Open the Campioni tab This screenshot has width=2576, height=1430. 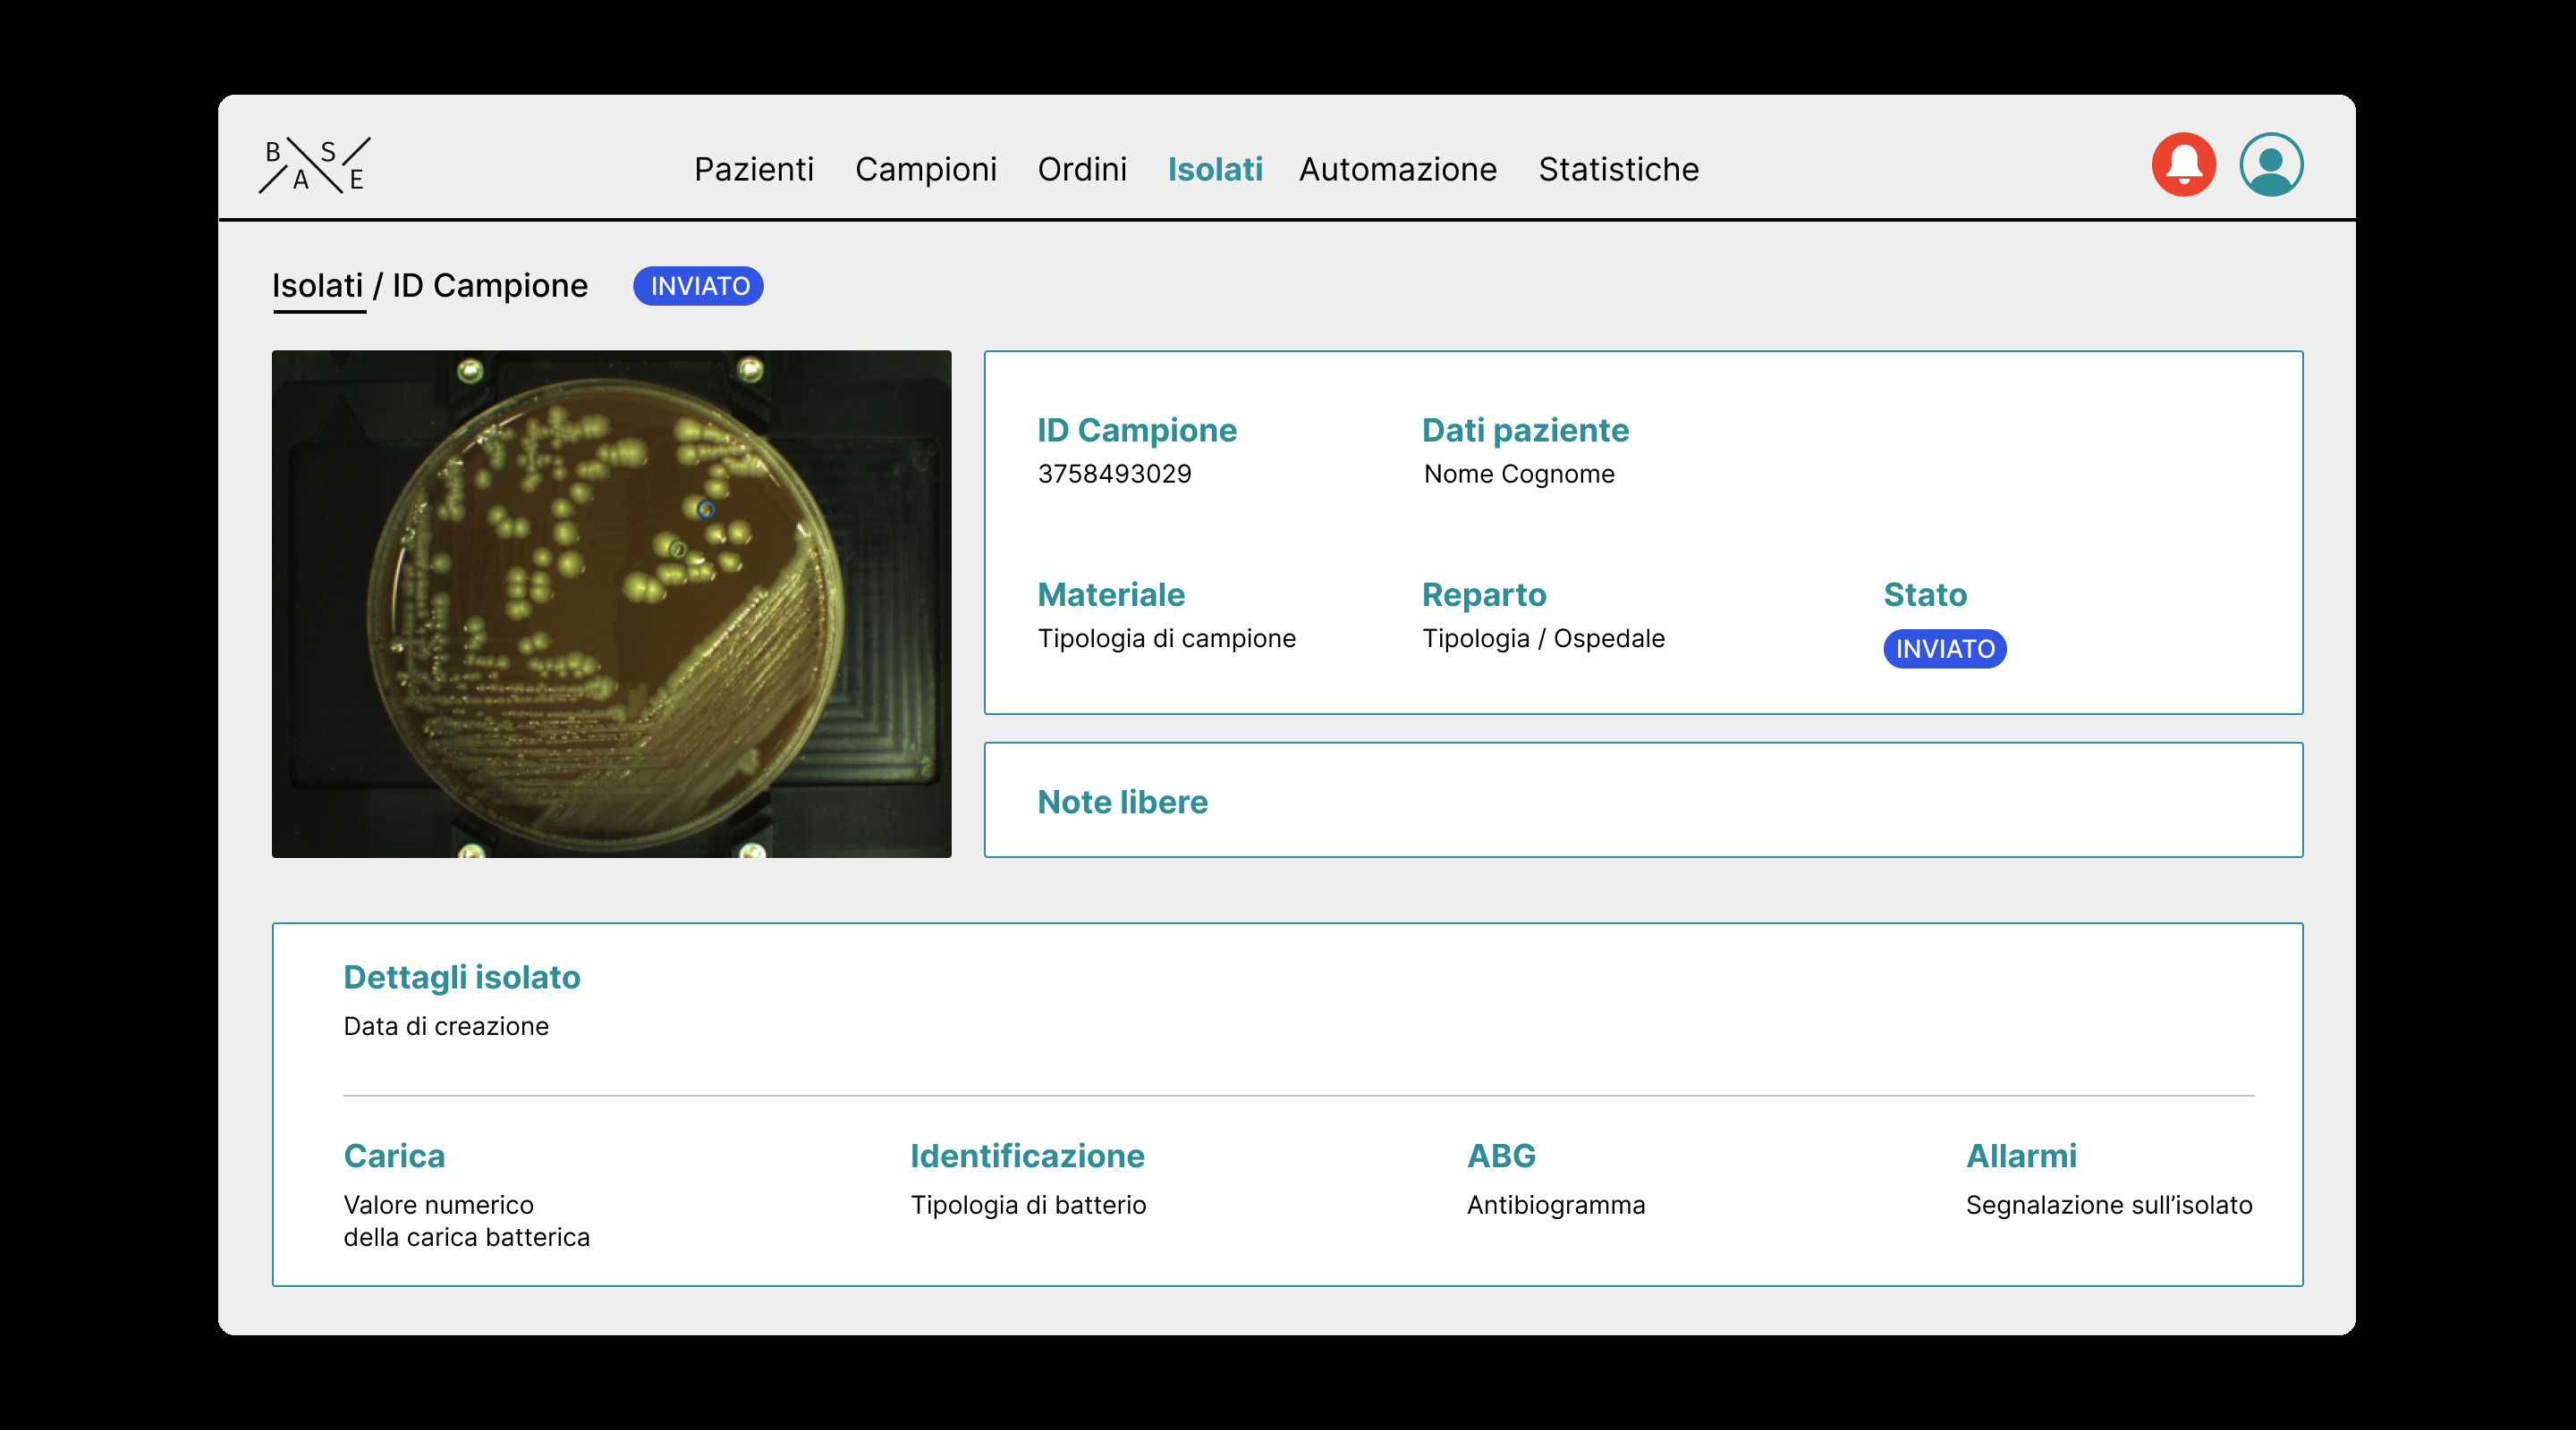pyautogui.click(x=926, y=169)
